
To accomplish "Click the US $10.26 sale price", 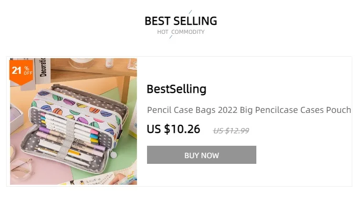I will coord(173,129).
